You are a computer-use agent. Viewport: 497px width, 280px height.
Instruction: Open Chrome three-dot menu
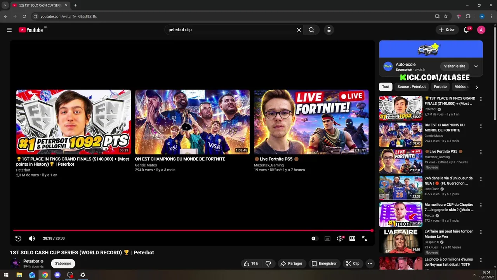click(x=491, y=16)
